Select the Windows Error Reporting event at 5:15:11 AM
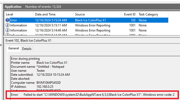 click(x=87, y=25)
